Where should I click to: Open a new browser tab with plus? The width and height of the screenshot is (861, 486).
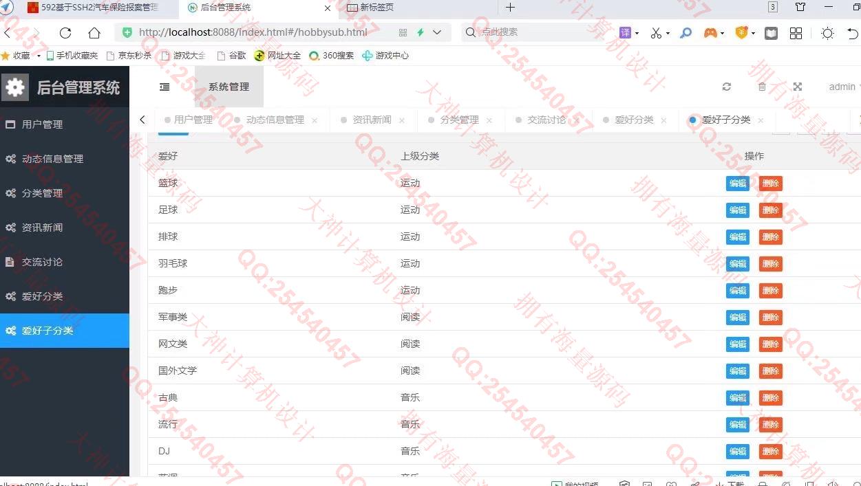510,8
